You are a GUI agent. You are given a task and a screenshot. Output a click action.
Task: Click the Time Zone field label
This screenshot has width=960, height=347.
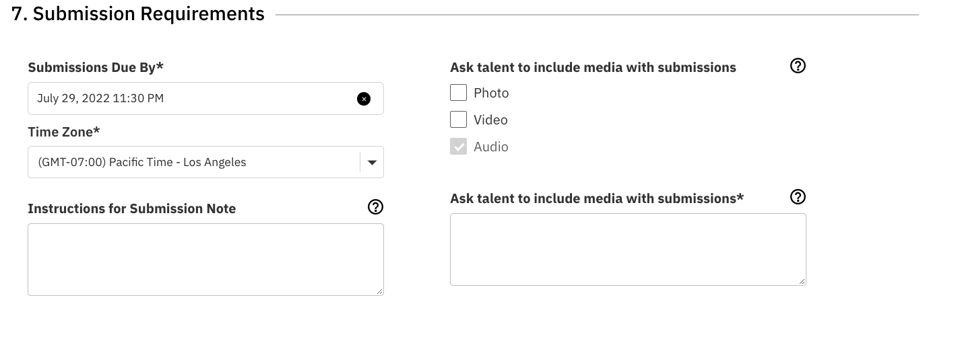64,132
